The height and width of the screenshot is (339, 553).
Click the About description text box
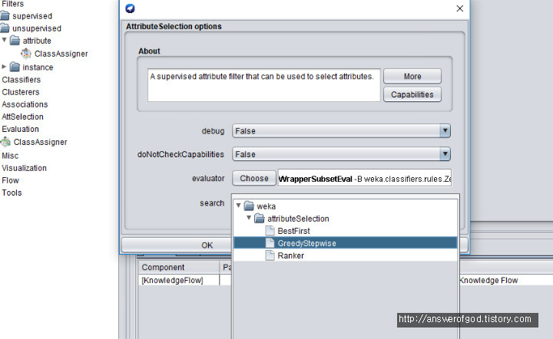(x=263, y=85)
